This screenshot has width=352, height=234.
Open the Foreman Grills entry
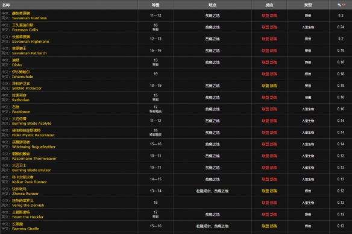coord(25,30)
